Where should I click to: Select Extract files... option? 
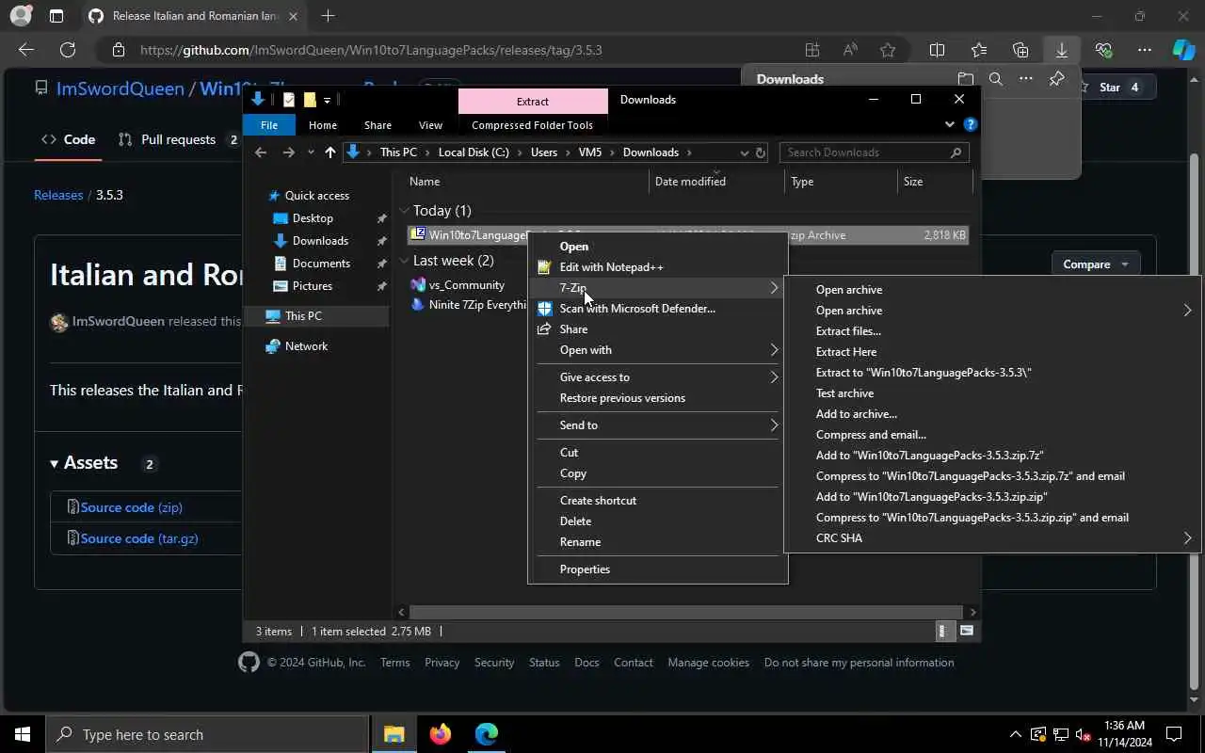tap(848, 331)
